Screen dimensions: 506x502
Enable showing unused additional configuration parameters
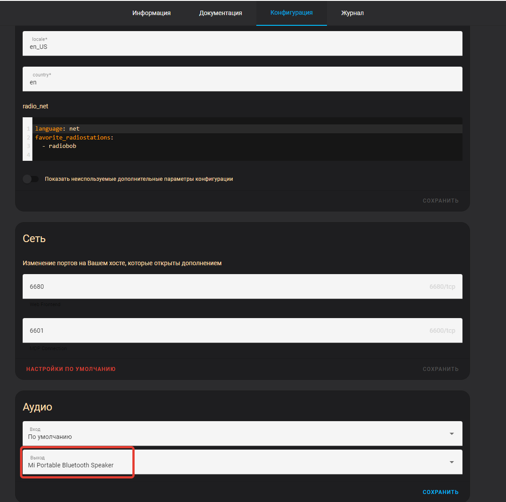(31, 179)
